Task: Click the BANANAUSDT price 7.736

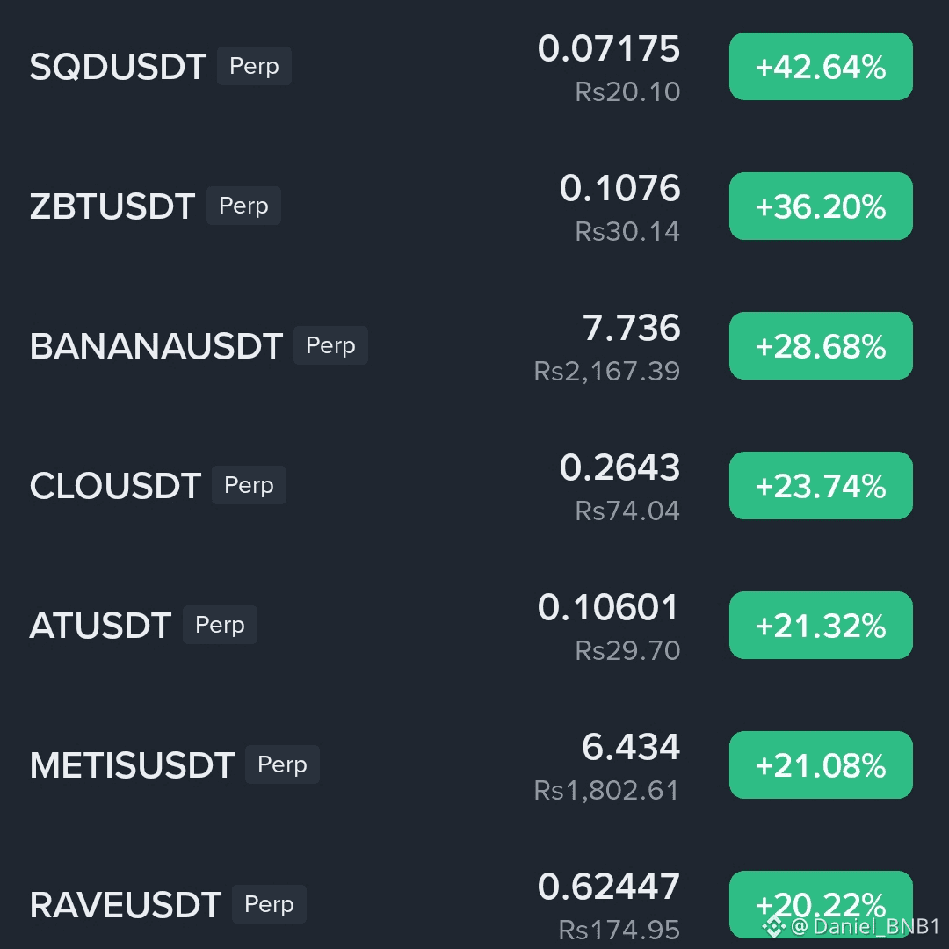Action: click(x=631, y=328)
